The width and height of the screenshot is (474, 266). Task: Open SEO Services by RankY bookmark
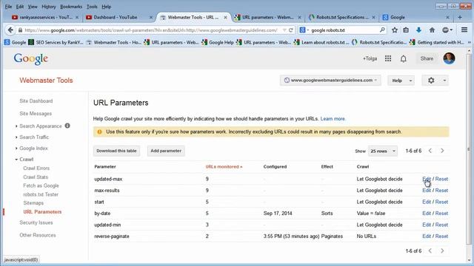[x=56, y=43]
